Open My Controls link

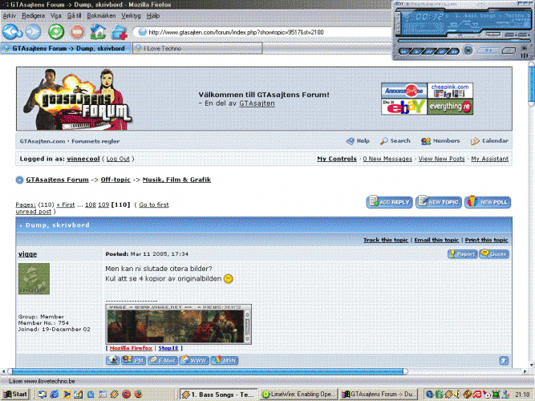(x=337, y=159)
